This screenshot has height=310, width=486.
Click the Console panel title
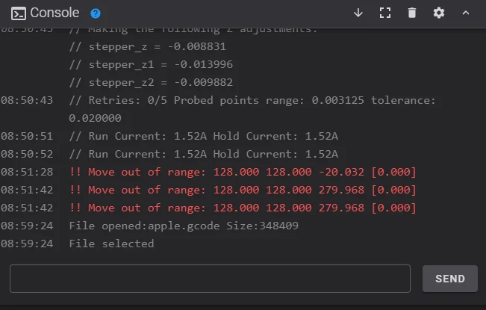(56, 13)
